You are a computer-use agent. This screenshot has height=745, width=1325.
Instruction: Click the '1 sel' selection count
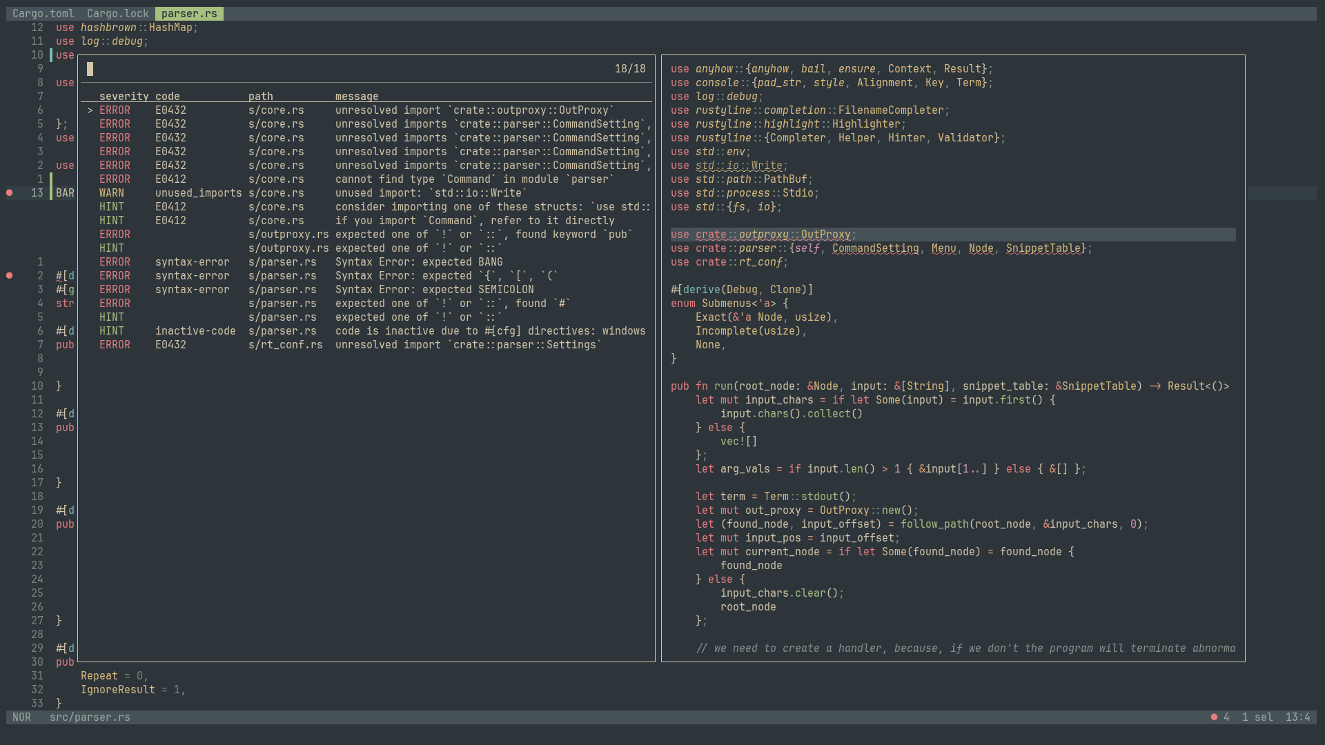tap(1257, 717)
